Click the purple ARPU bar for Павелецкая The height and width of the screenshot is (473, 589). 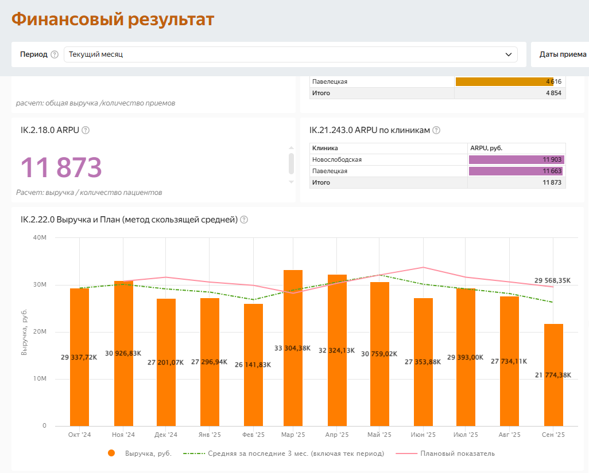tap(514, 171)
